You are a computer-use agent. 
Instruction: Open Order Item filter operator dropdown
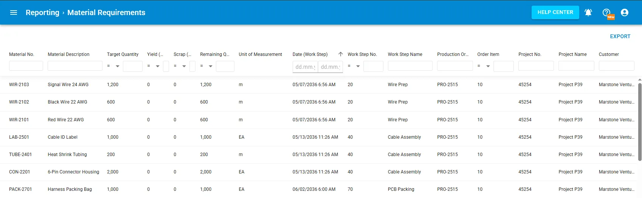484,66
